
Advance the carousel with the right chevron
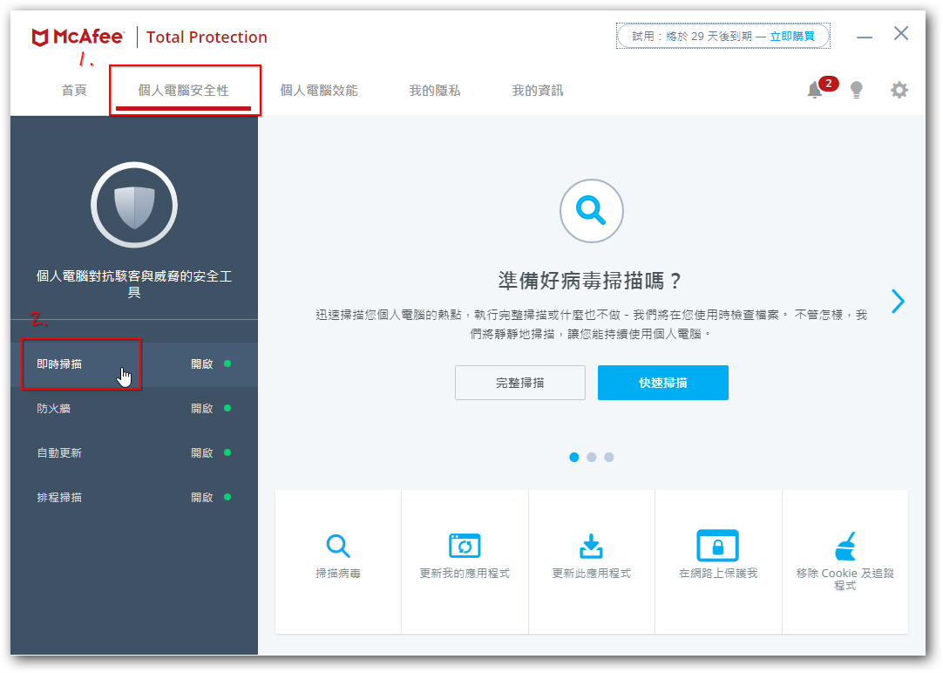(x=898, y=301)
